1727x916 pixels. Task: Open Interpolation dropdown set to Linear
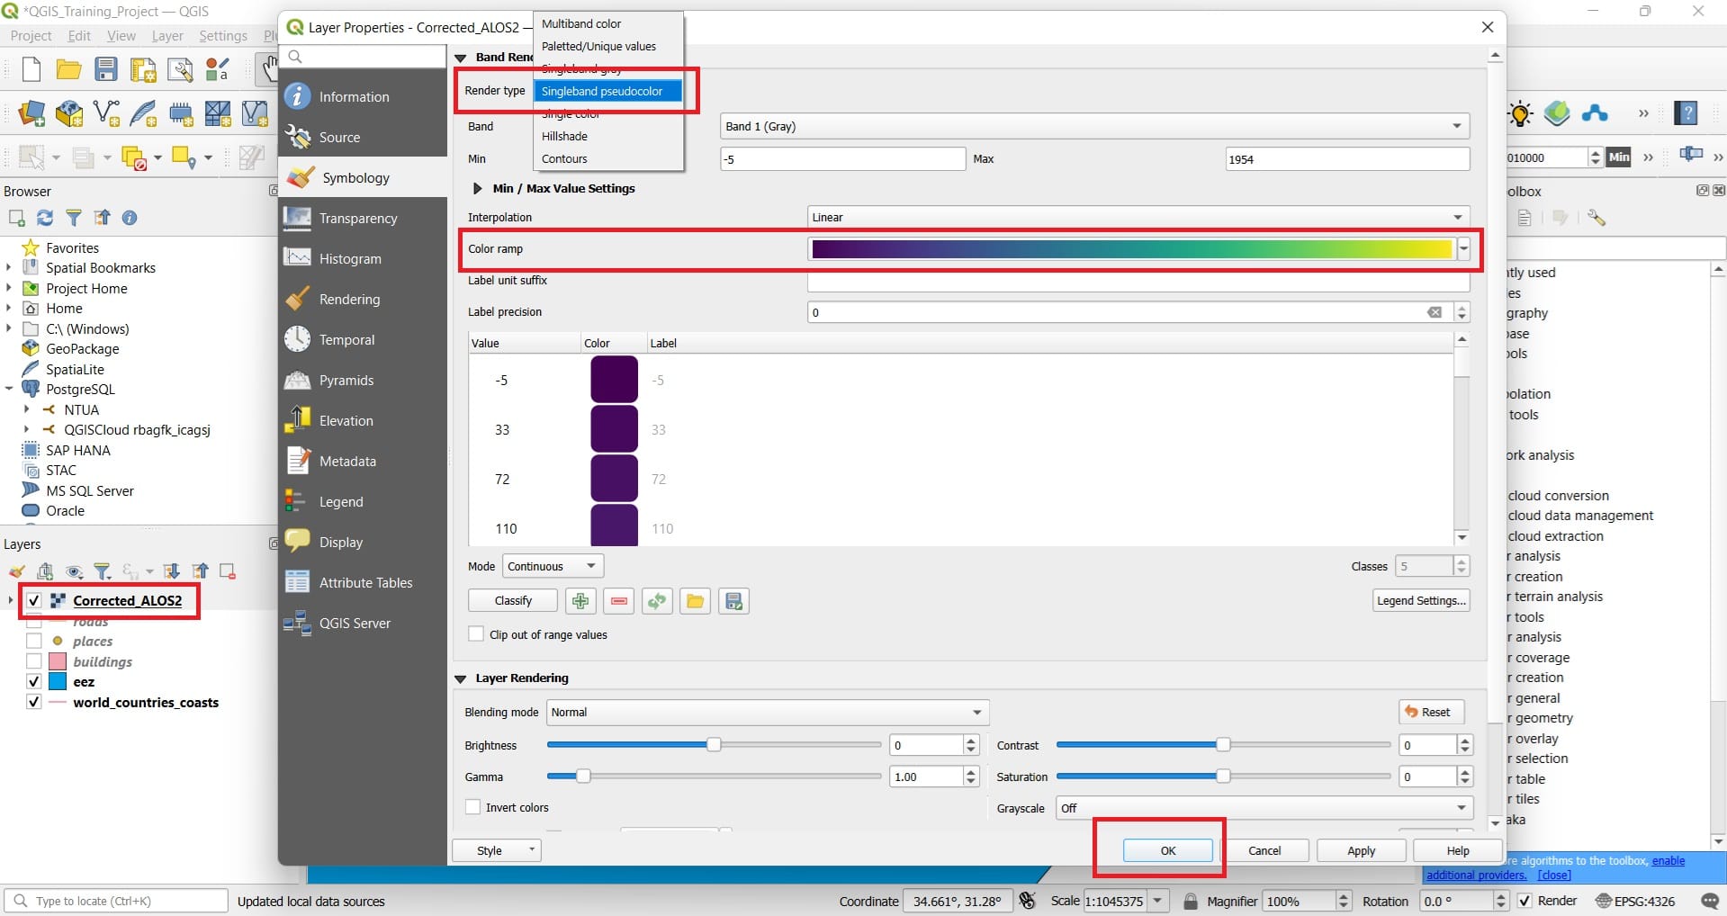tap(1138, 217)
